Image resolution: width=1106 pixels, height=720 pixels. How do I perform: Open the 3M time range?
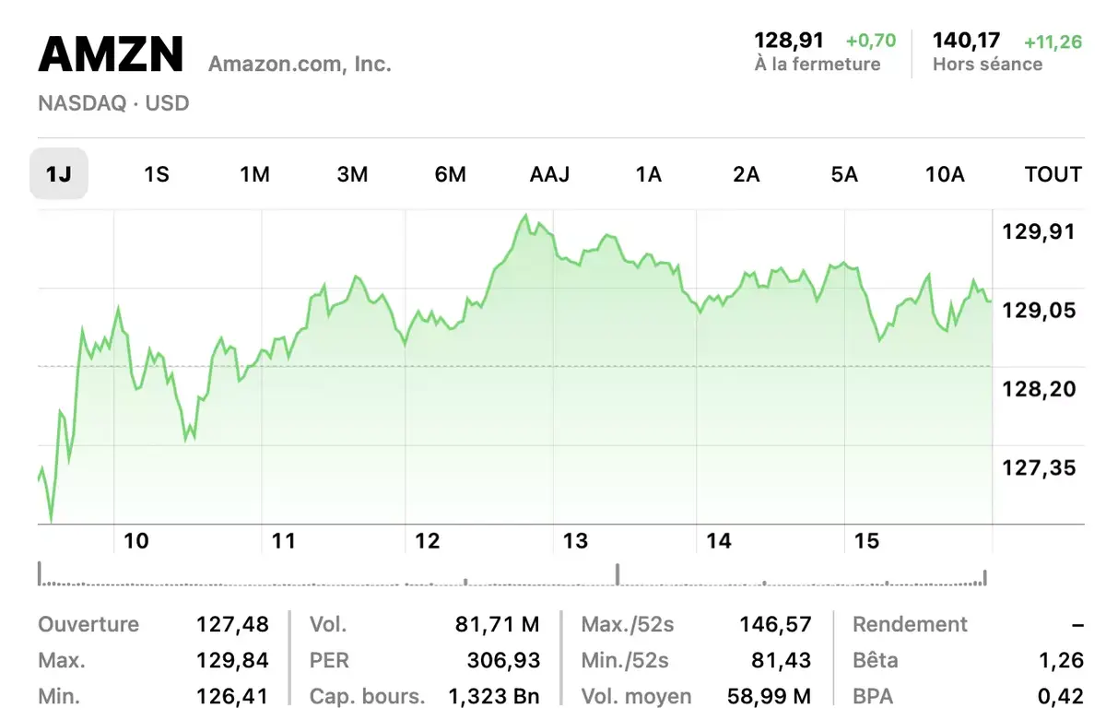(353, 174)
